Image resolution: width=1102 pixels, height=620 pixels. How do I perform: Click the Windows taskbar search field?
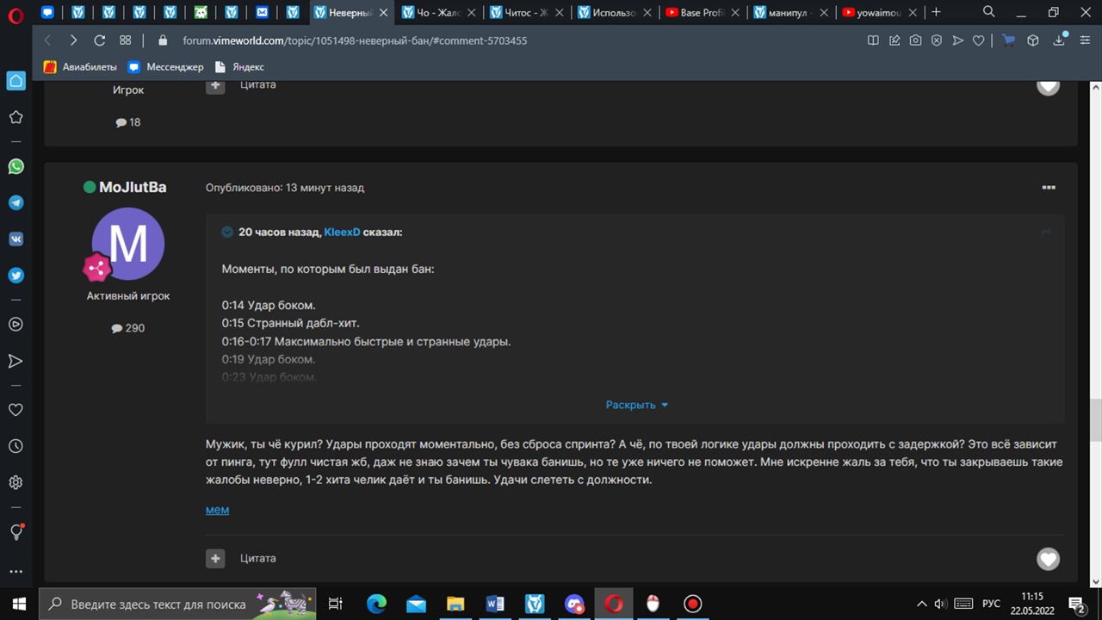159,604
